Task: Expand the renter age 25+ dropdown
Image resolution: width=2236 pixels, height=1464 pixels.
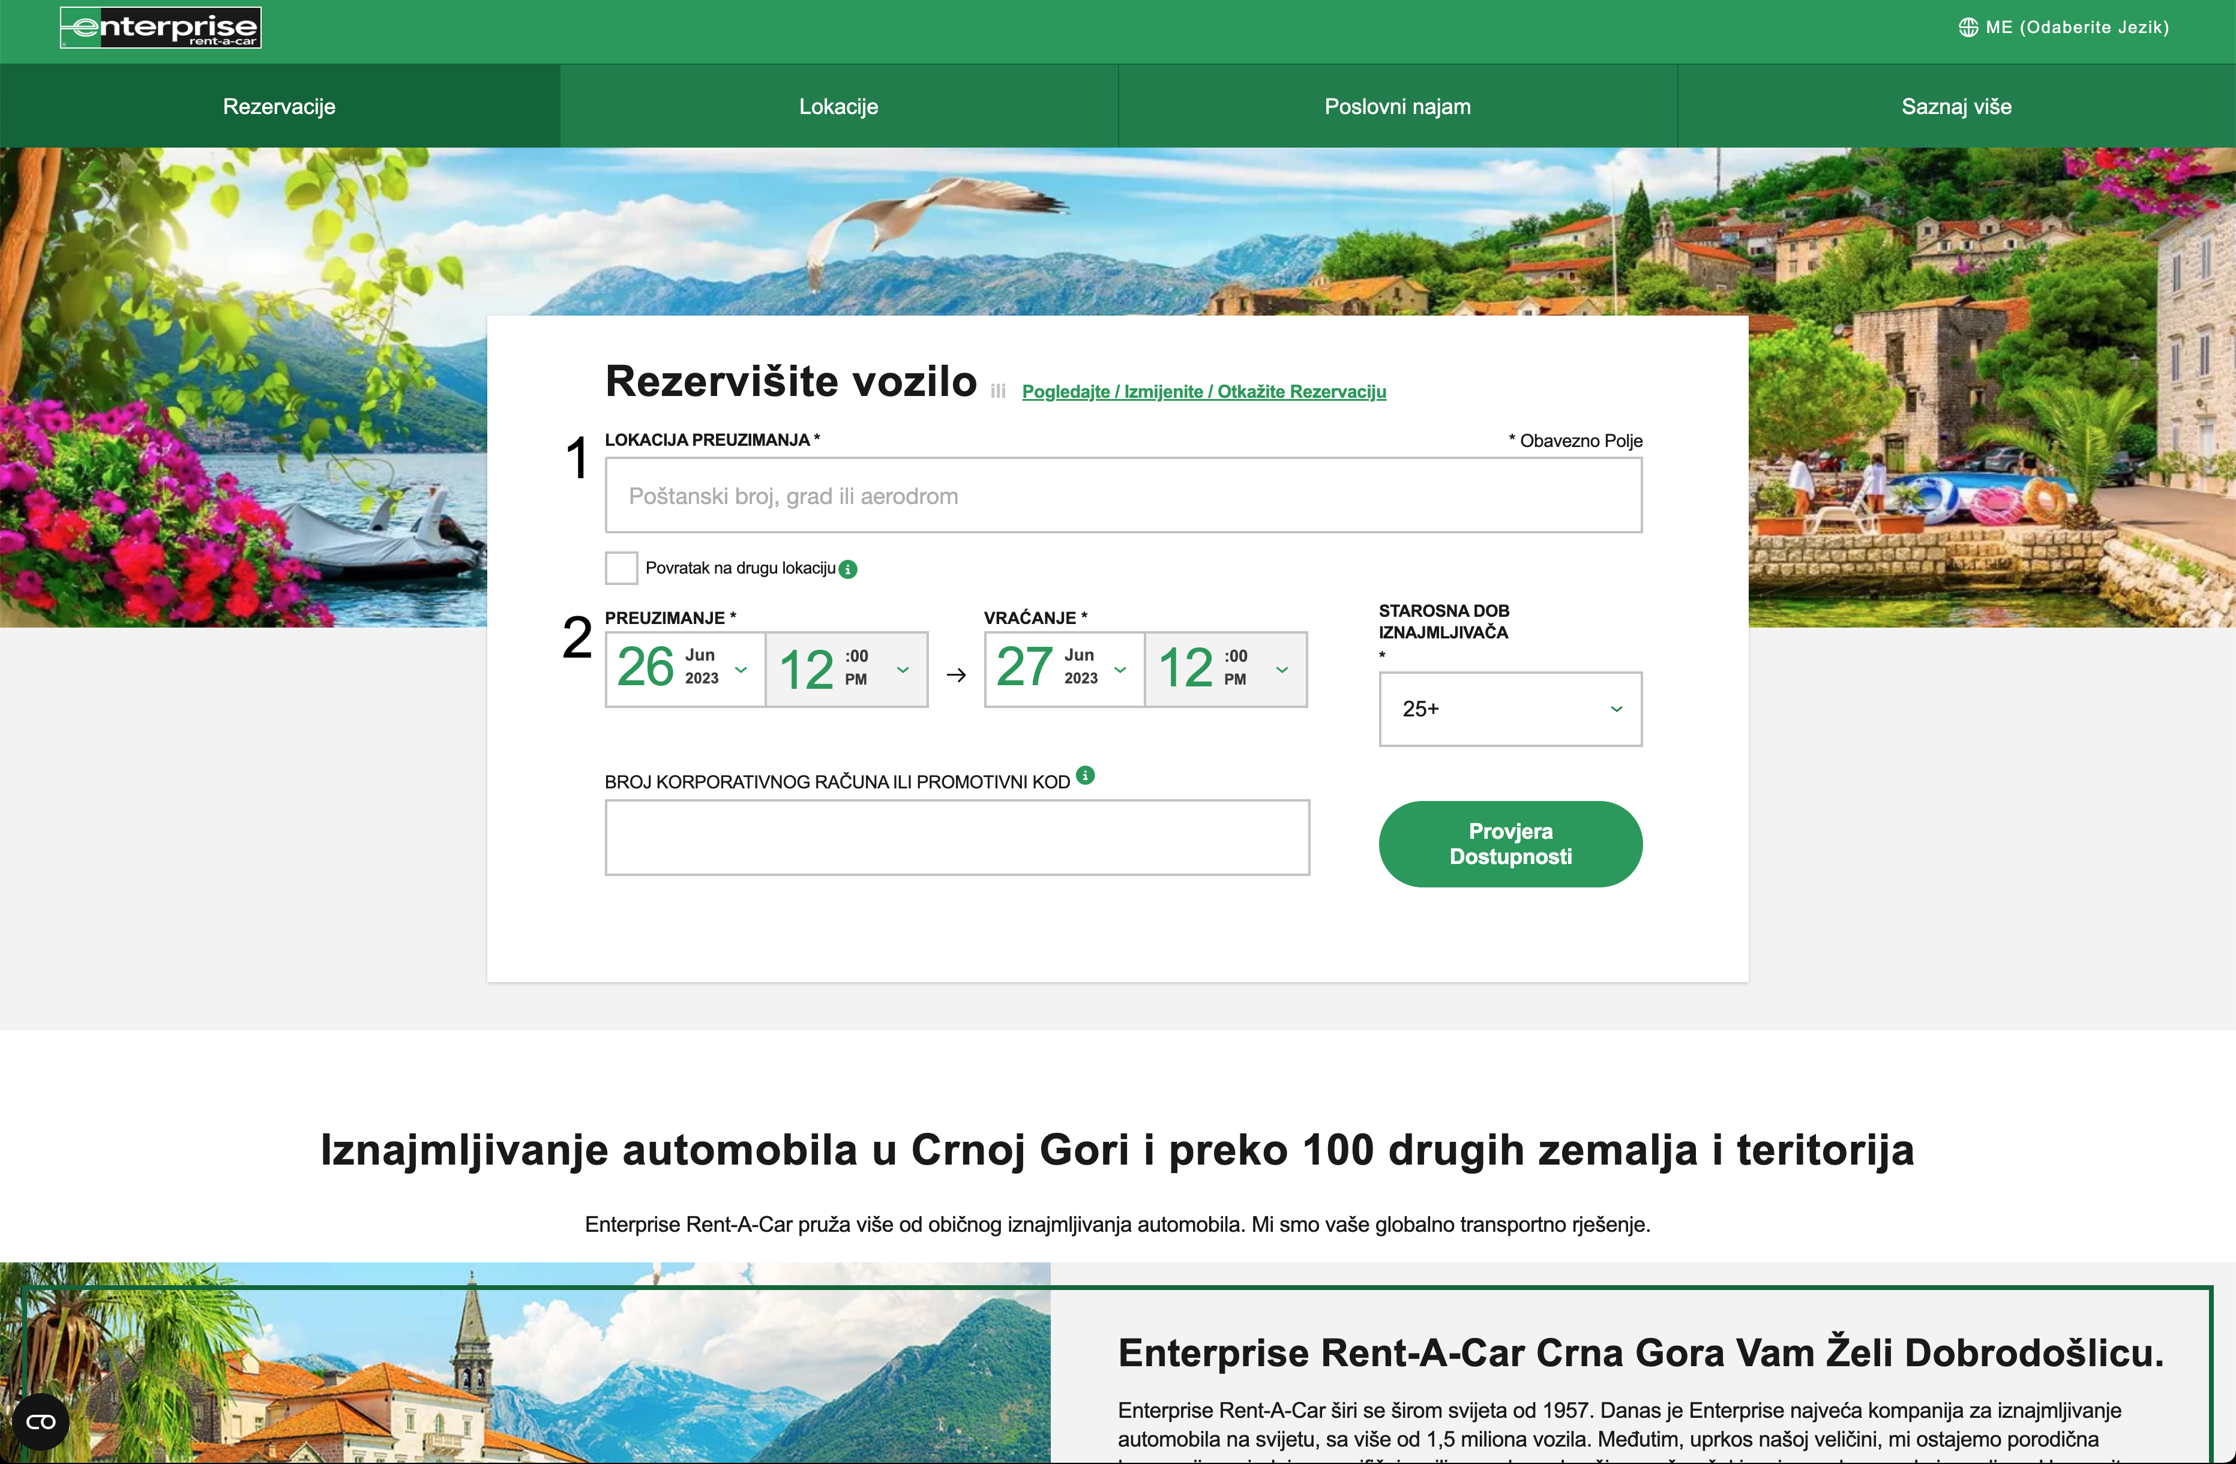Action: pyautogui.click(x=1510, y=709)
